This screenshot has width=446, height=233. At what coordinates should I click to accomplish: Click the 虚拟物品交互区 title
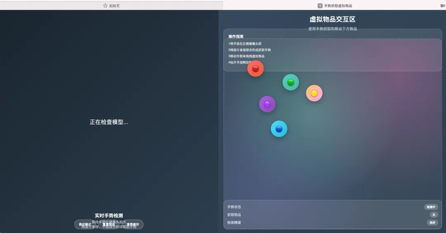pos(332,19)
